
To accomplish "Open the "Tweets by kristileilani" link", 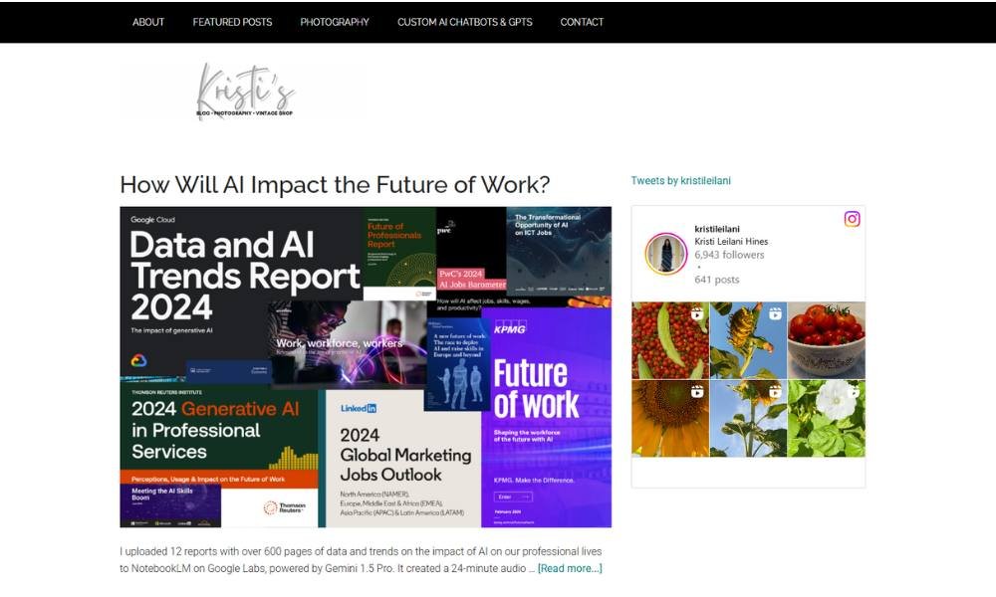I will click(680, 181).
